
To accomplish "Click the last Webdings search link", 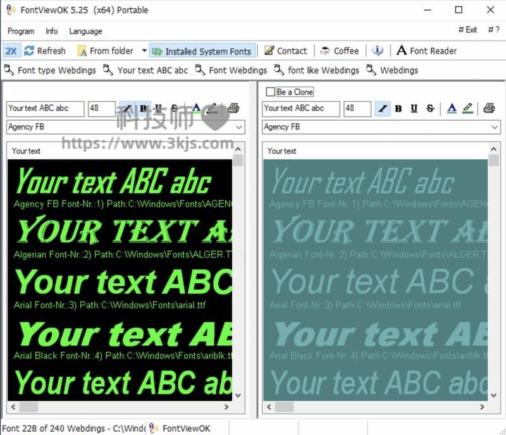I will (x=392, y=70).
